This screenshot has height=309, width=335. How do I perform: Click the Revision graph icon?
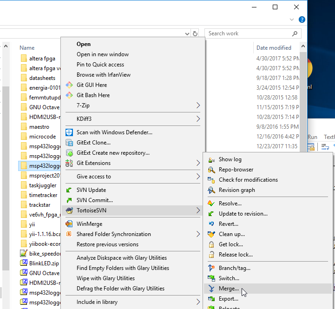pos(211,190)
